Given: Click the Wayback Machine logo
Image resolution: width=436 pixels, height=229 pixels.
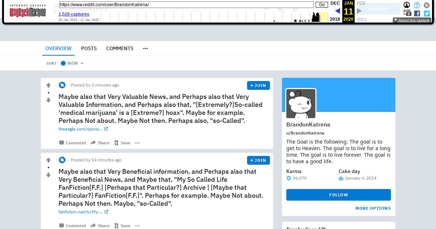Looking at the screenshot, I should [28, 11].
